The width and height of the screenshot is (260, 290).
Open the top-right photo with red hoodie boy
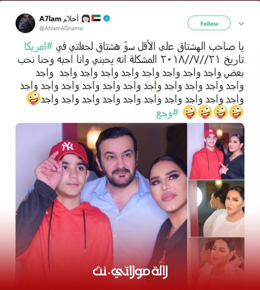tap(216, 151)
